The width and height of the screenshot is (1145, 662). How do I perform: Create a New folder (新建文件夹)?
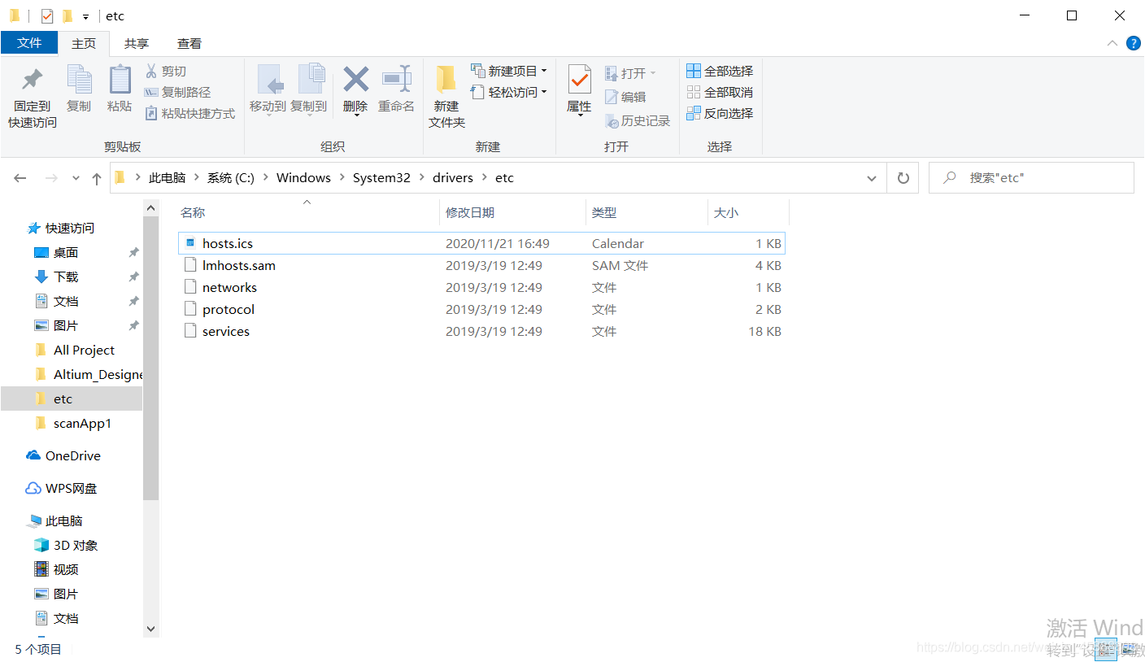click(446, 98)
